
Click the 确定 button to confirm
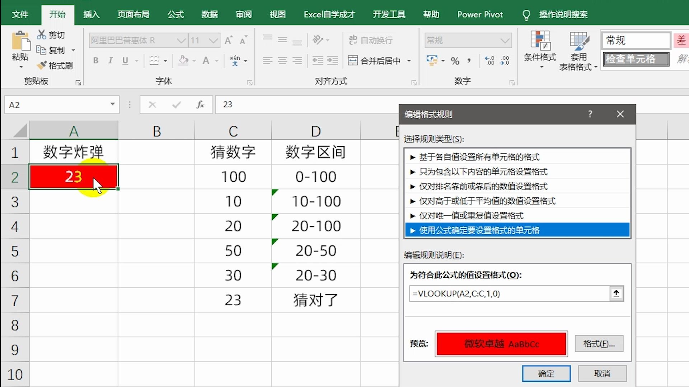547,373
